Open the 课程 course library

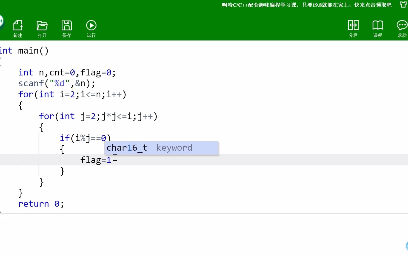(x=378, y=28)
